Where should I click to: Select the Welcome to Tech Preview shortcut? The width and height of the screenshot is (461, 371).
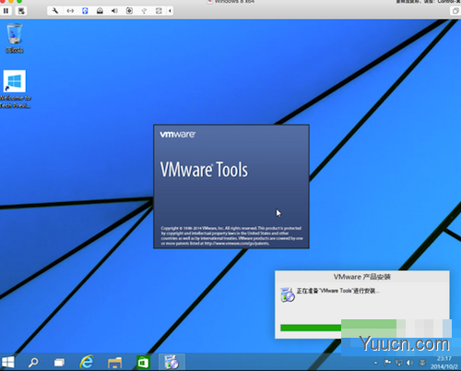[x=15, y=90]
